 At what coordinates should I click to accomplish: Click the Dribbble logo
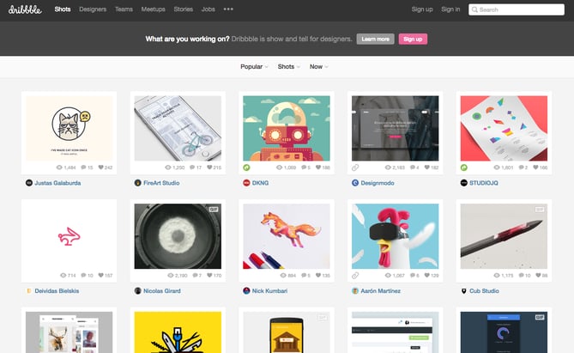pos(26,9)
